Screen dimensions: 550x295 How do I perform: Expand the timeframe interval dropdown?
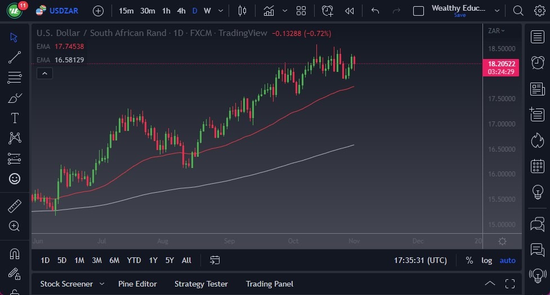[x=221, y=11]
